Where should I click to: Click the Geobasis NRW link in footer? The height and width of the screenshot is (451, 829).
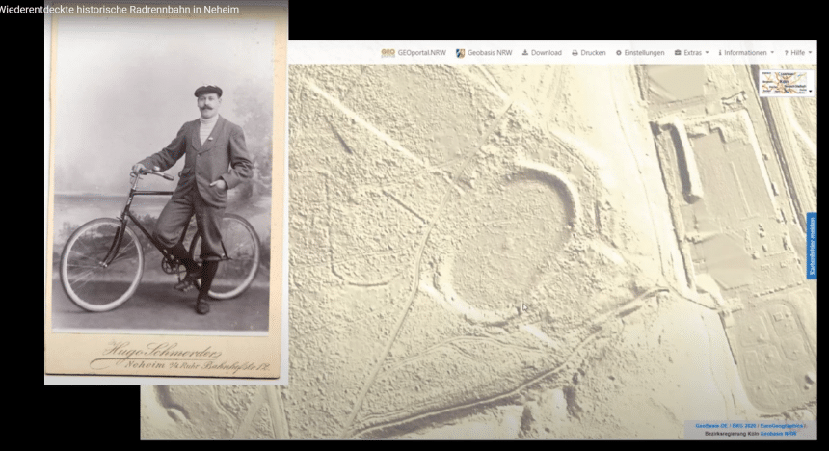778,434
